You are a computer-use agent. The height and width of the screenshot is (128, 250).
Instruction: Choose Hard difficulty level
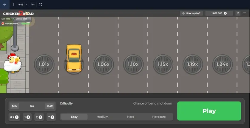pyautogui.click(x=131, y=117)
